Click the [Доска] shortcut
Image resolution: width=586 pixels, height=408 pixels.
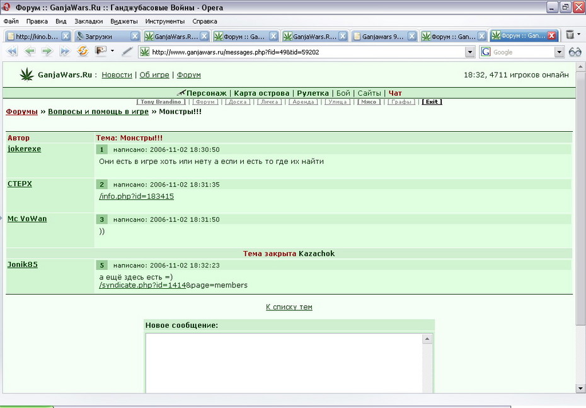point(238,102)
